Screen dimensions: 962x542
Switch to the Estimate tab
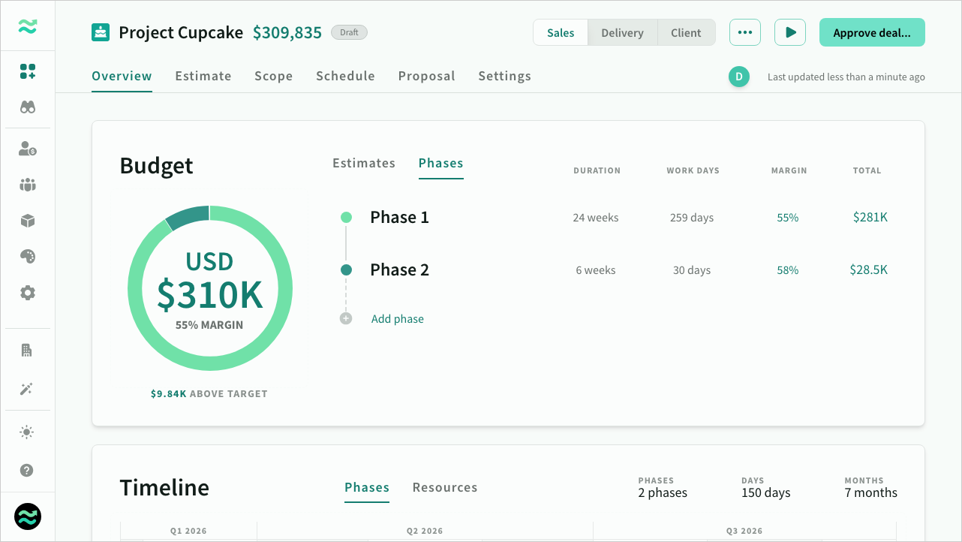[203, 76]
